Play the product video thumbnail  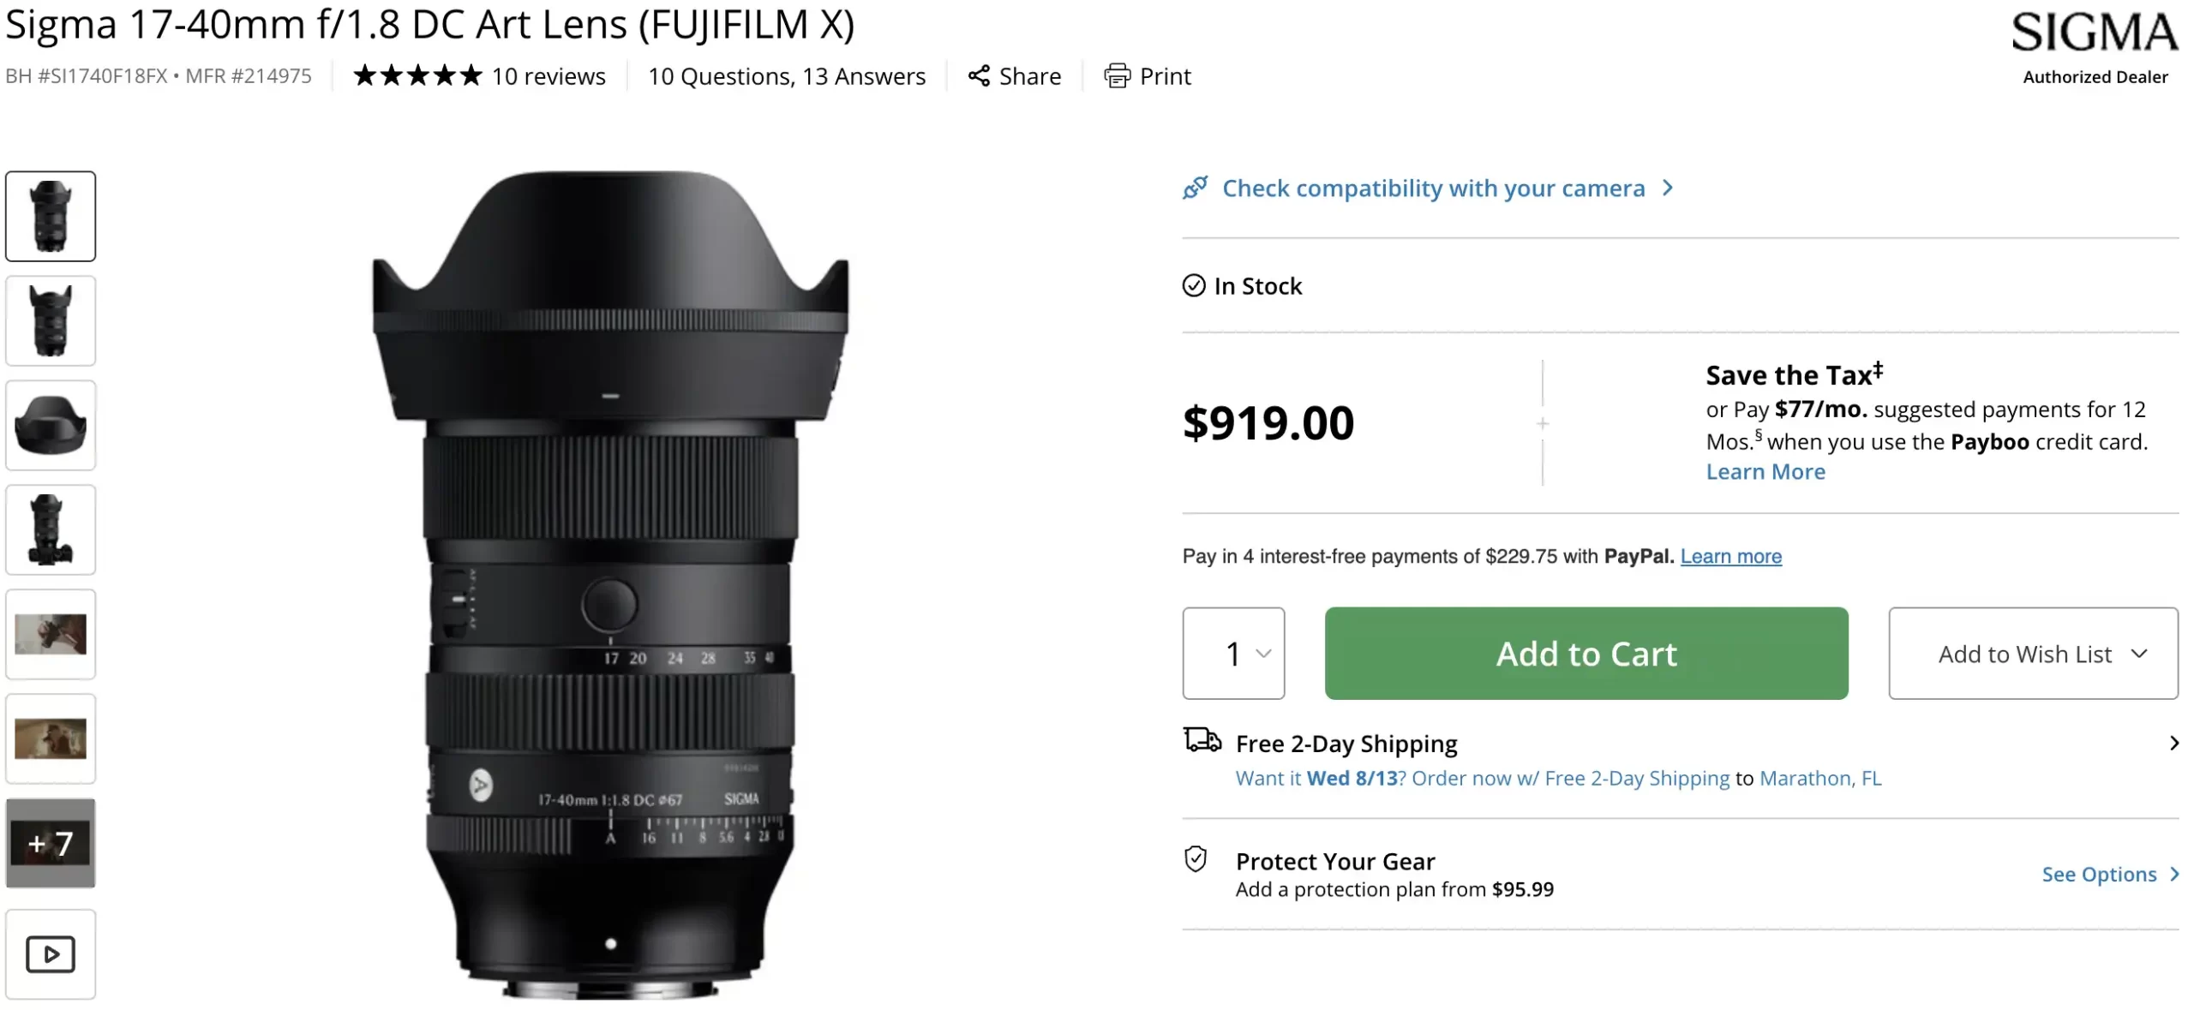(51, 953)
